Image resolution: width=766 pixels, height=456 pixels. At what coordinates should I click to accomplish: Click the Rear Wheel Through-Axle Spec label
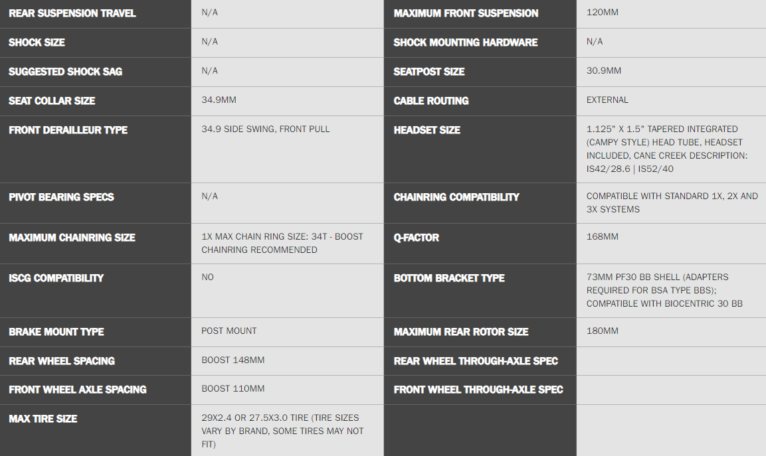click(x=476, y=361)
